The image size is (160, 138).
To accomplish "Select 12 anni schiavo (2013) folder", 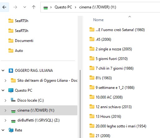I will [x=111, y=107].
